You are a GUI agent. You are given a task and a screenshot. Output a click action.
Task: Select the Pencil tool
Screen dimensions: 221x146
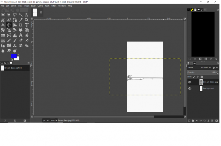click(9, 40)
